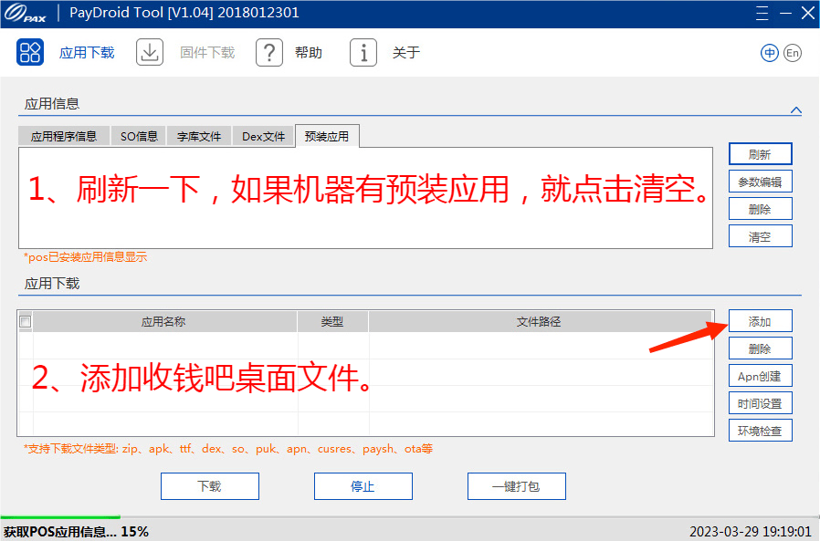Viewport: 820px width, 541px height.
Task: Click the 关于 info icon
Action: [x=363, y=52]
